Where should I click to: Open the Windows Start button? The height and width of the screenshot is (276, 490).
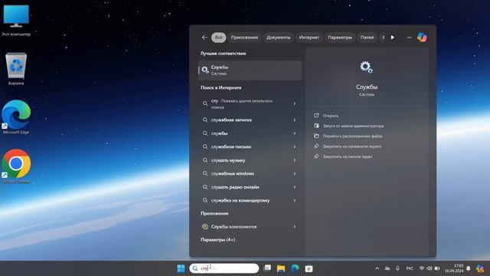tap(181, 268)
